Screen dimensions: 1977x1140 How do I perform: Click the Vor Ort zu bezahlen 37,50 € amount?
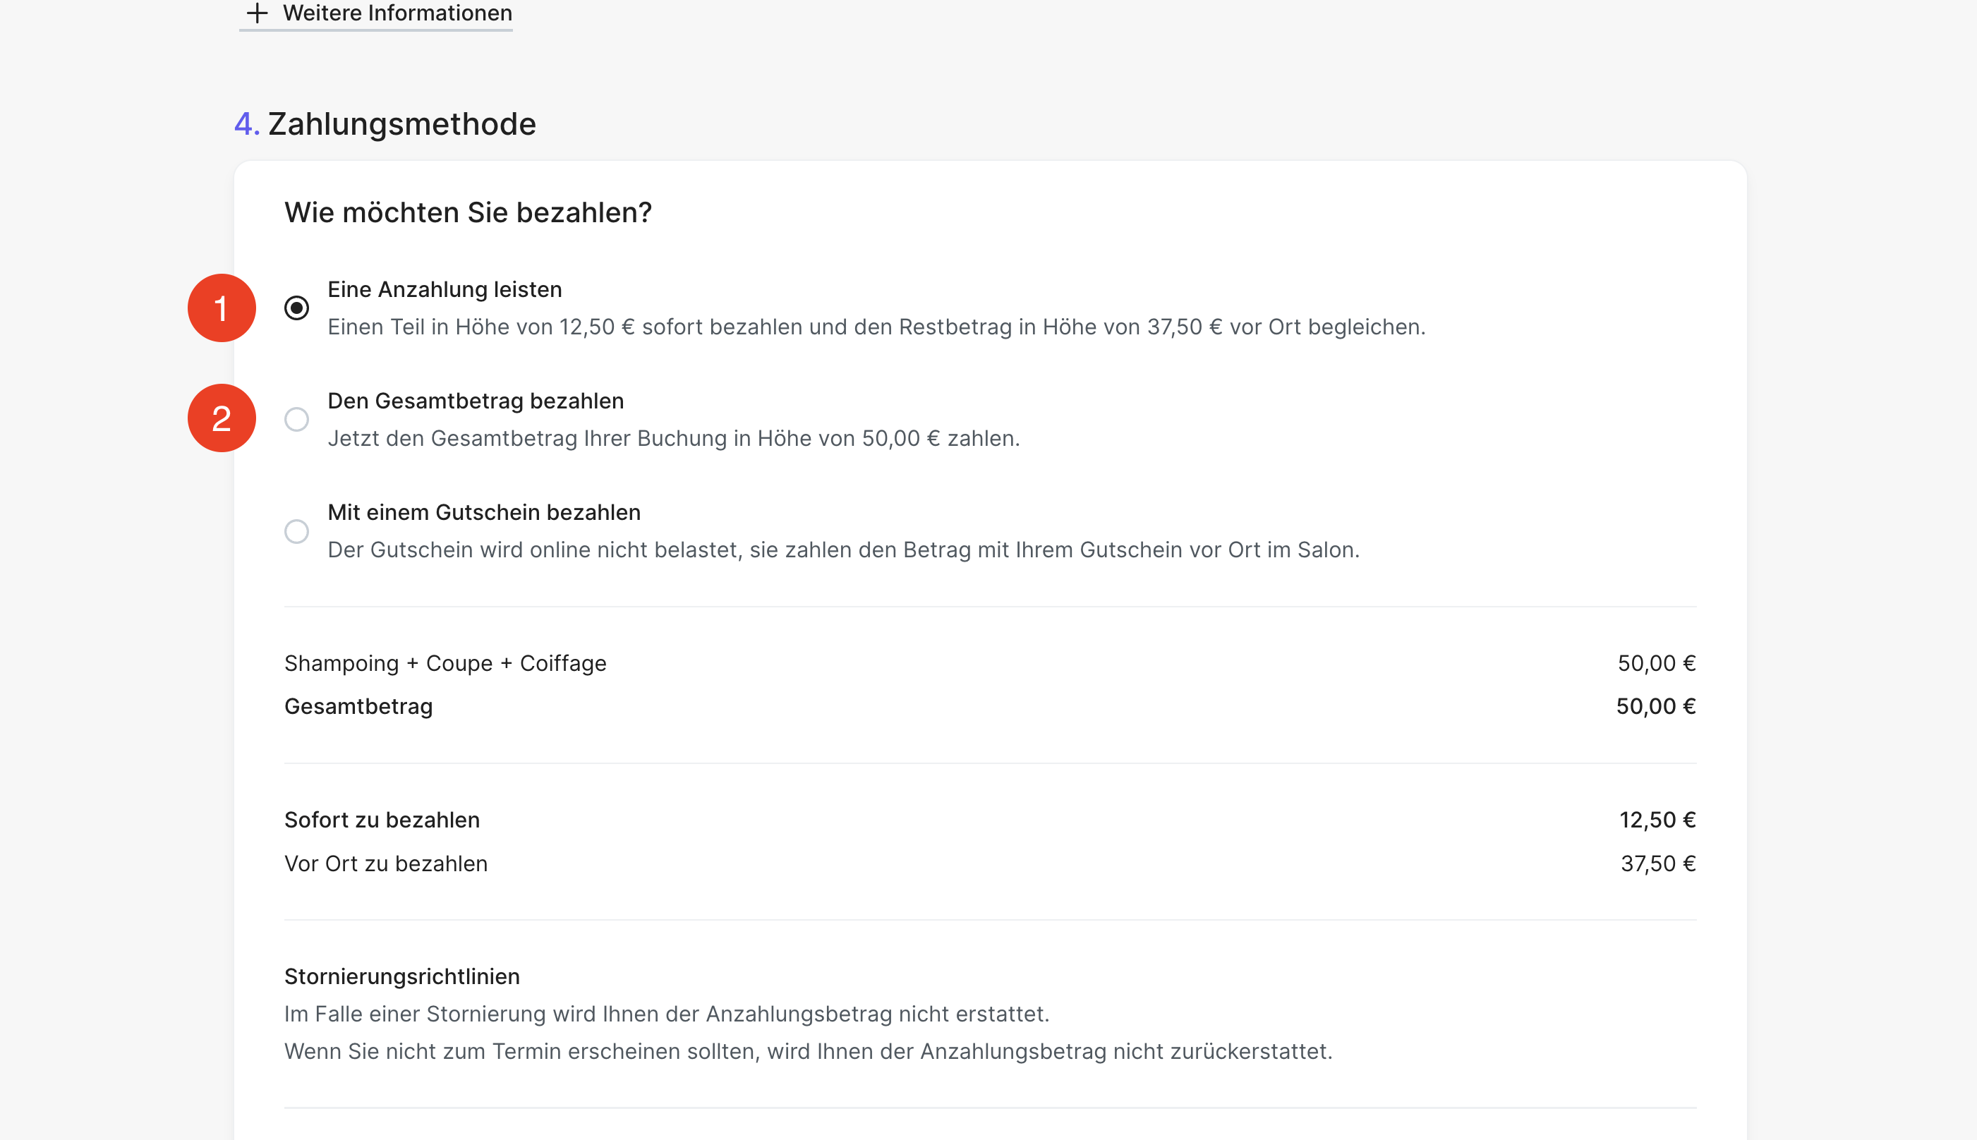point(1657,864)
